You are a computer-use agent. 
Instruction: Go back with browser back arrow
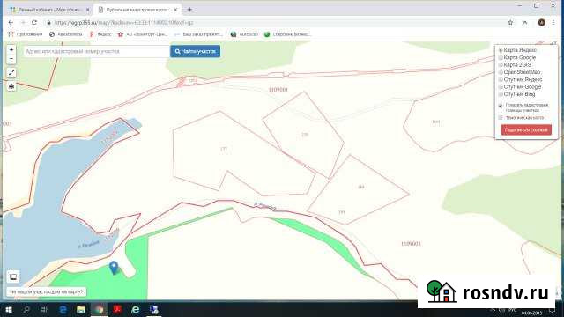(x=11, y=22)
